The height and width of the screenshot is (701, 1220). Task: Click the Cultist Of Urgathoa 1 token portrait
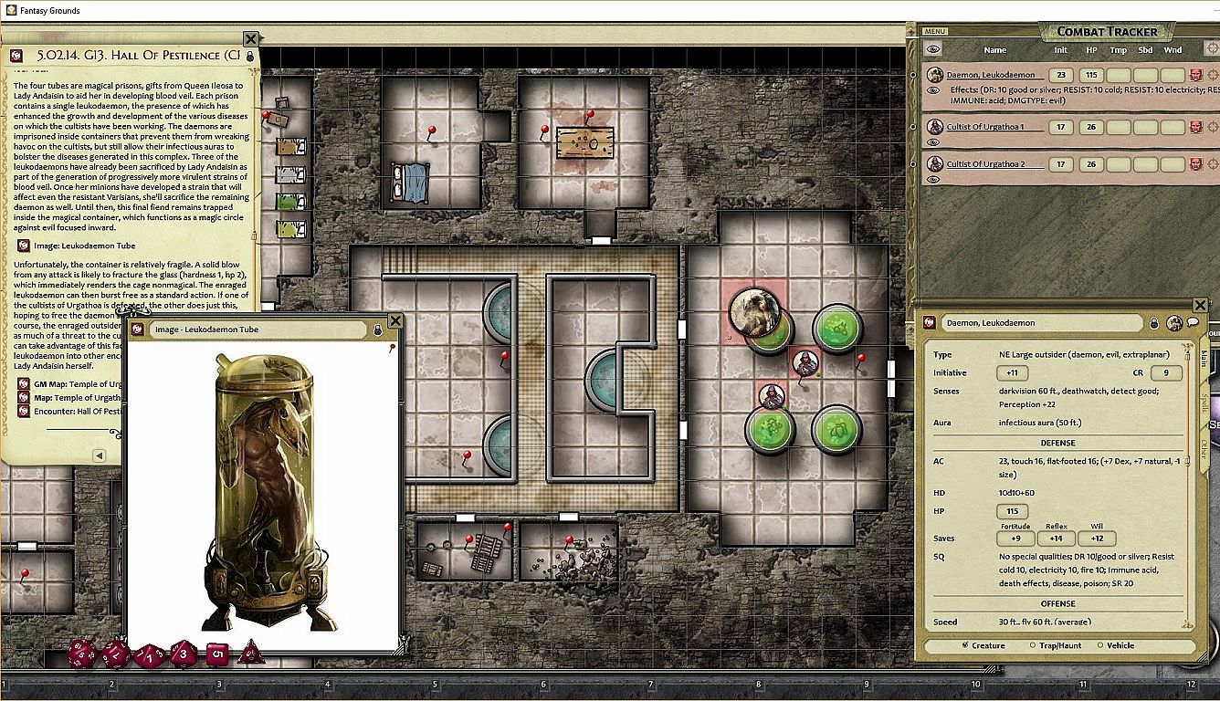pos(935,127)
